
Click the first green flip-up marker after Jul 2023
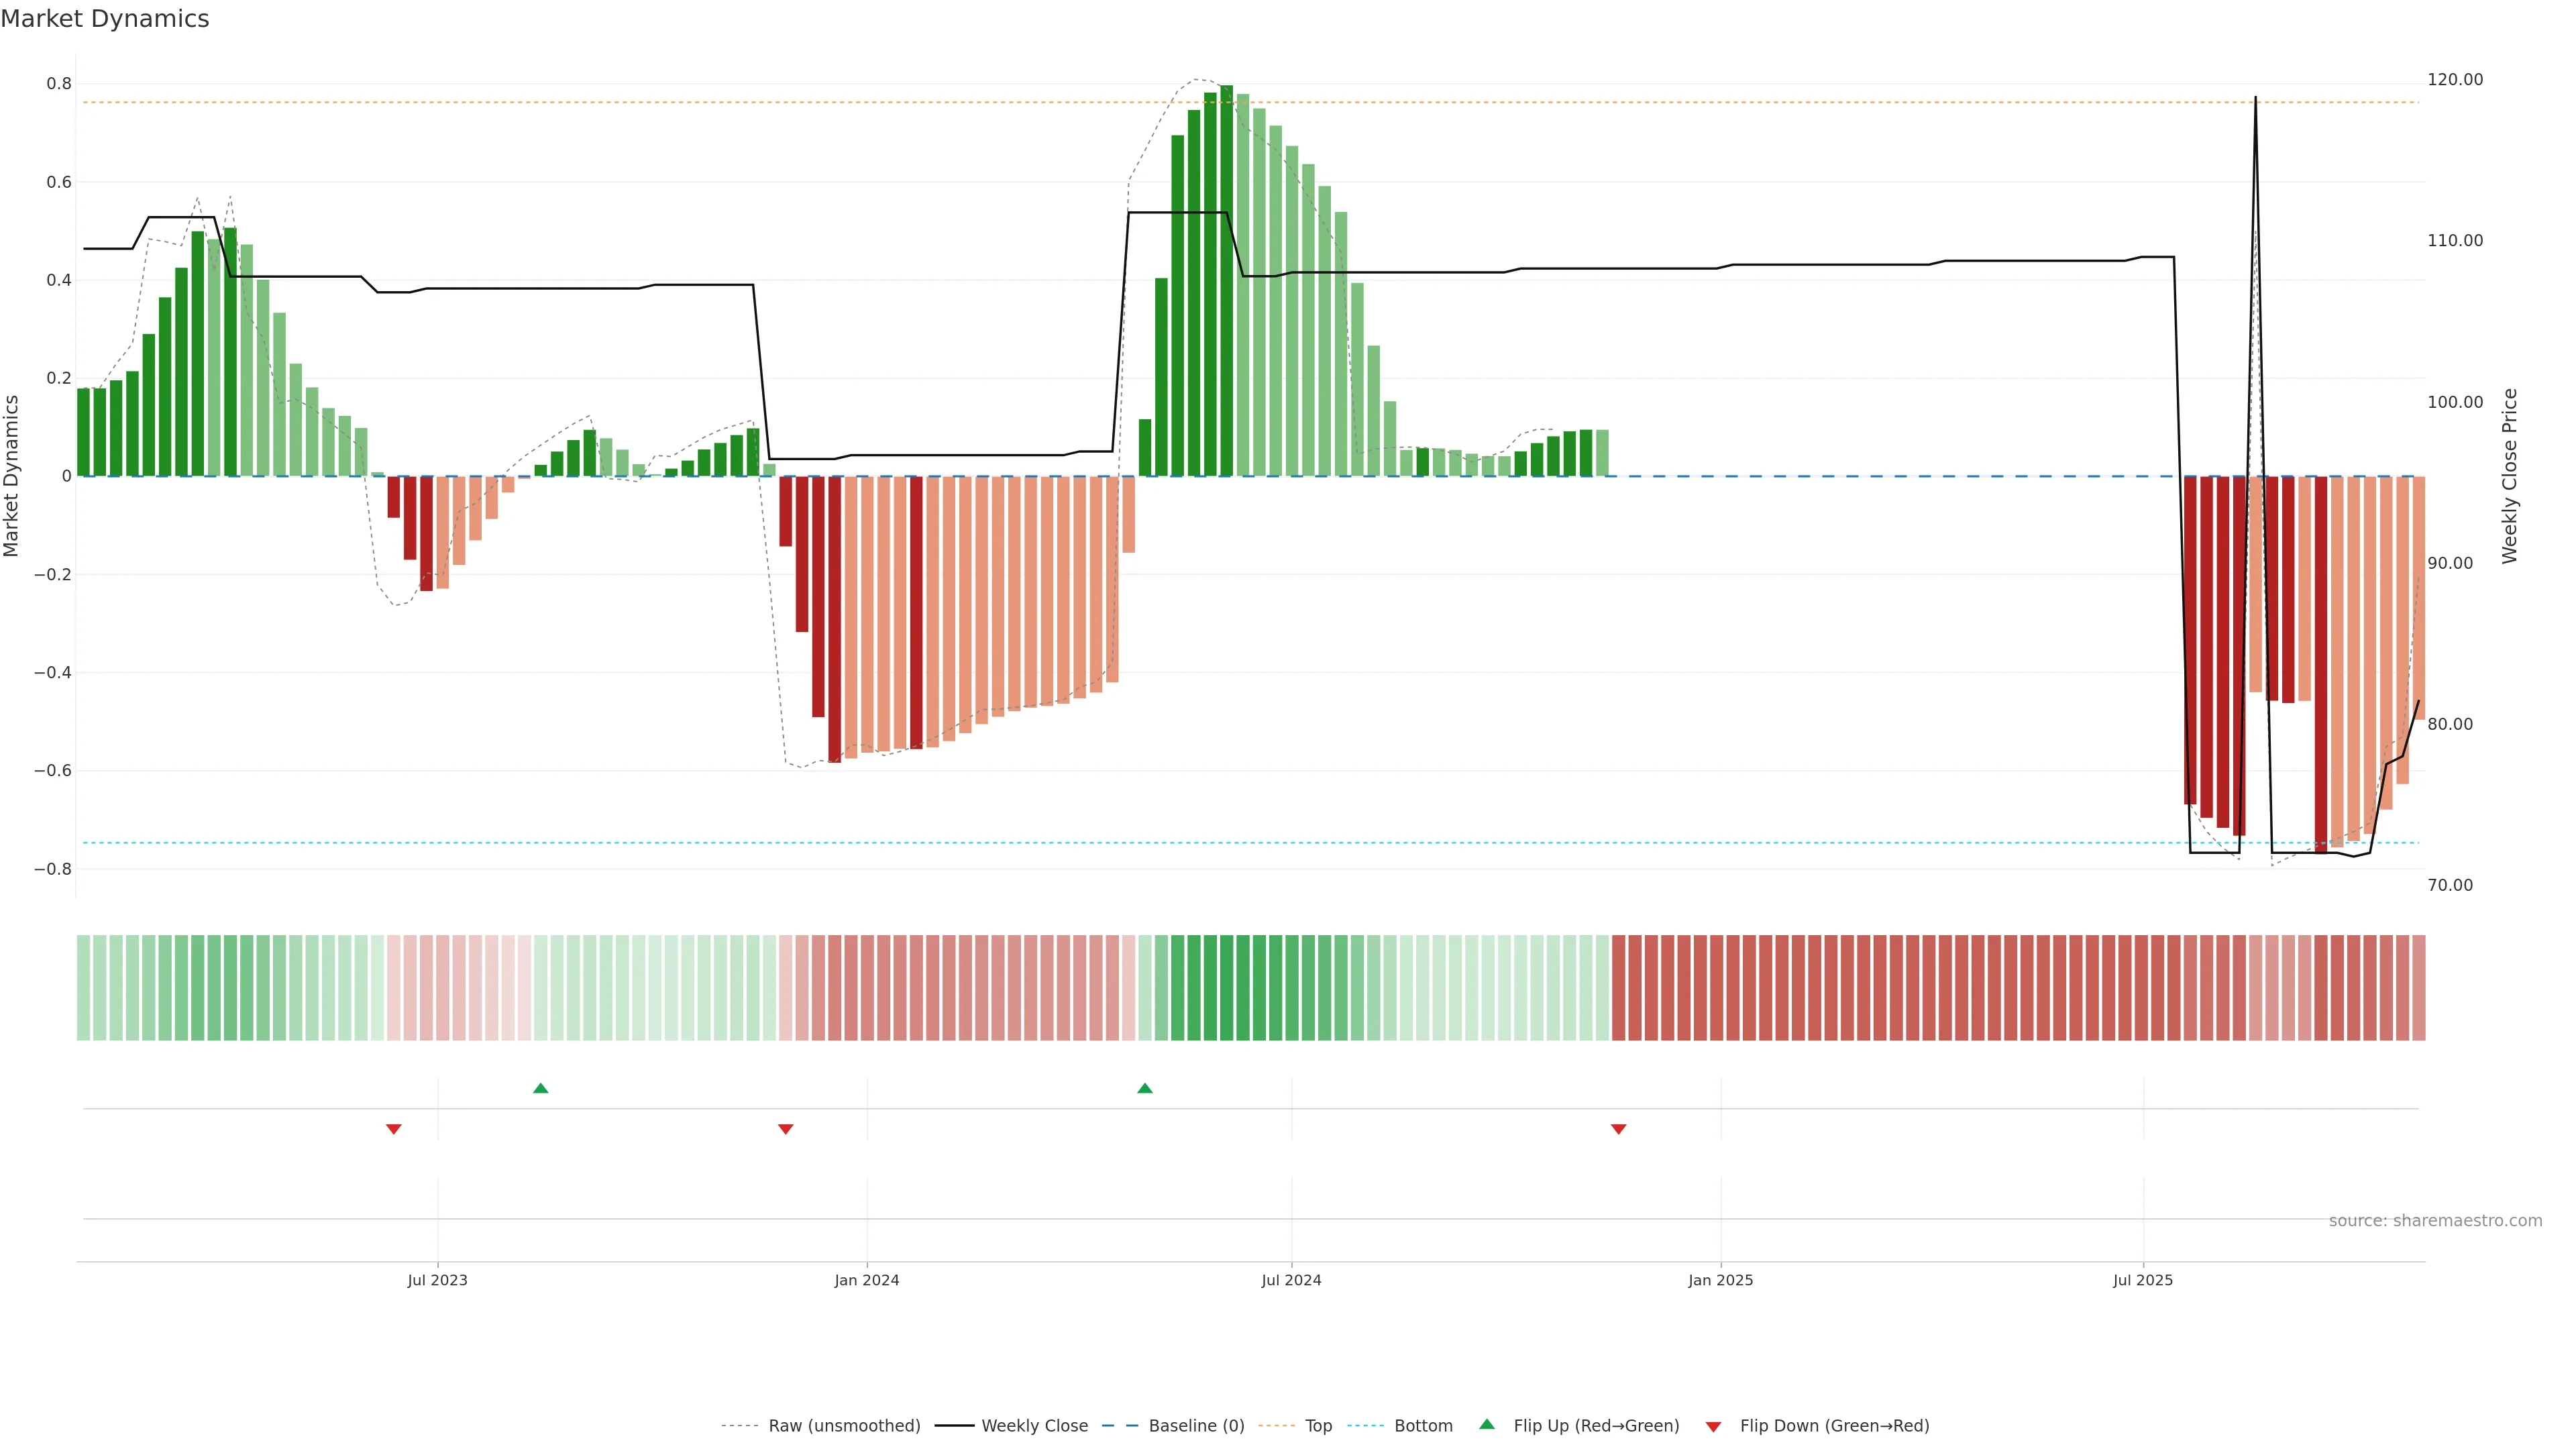point(541,1088)
